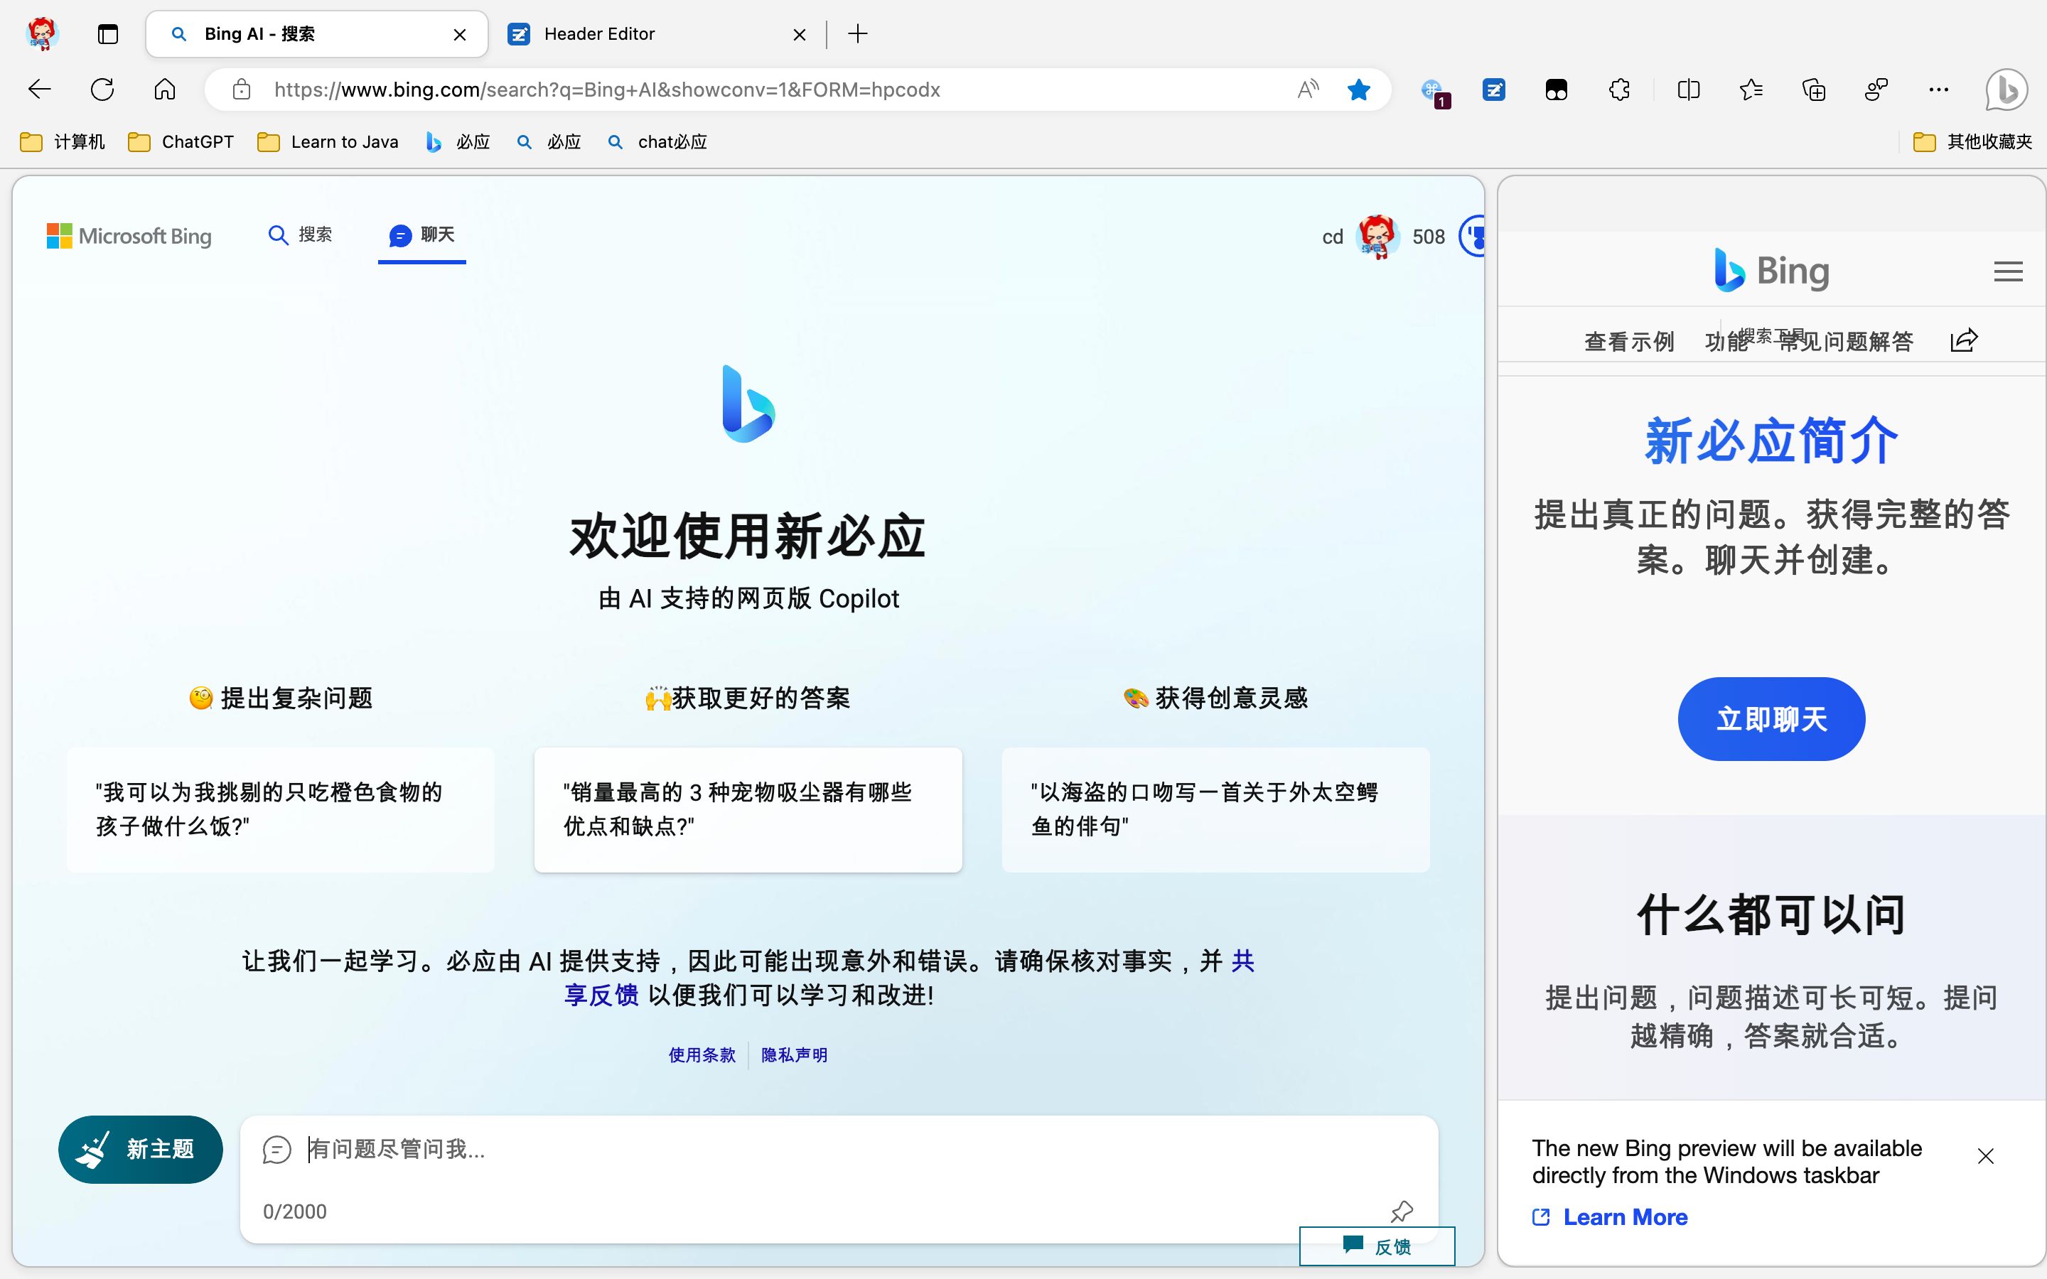Click the Microsoft Bing logo
This screenshot has width=2047, height=1279.
pyautogui.click(x=129, y=236)
